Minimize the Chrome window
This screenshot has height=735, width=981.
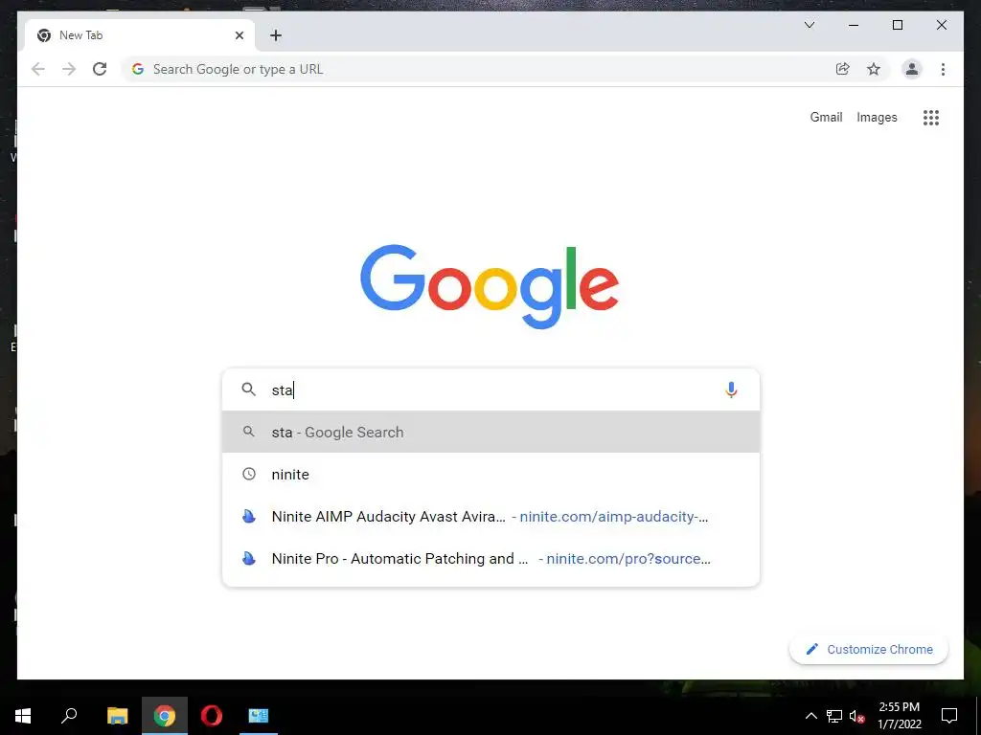(854, 25)
